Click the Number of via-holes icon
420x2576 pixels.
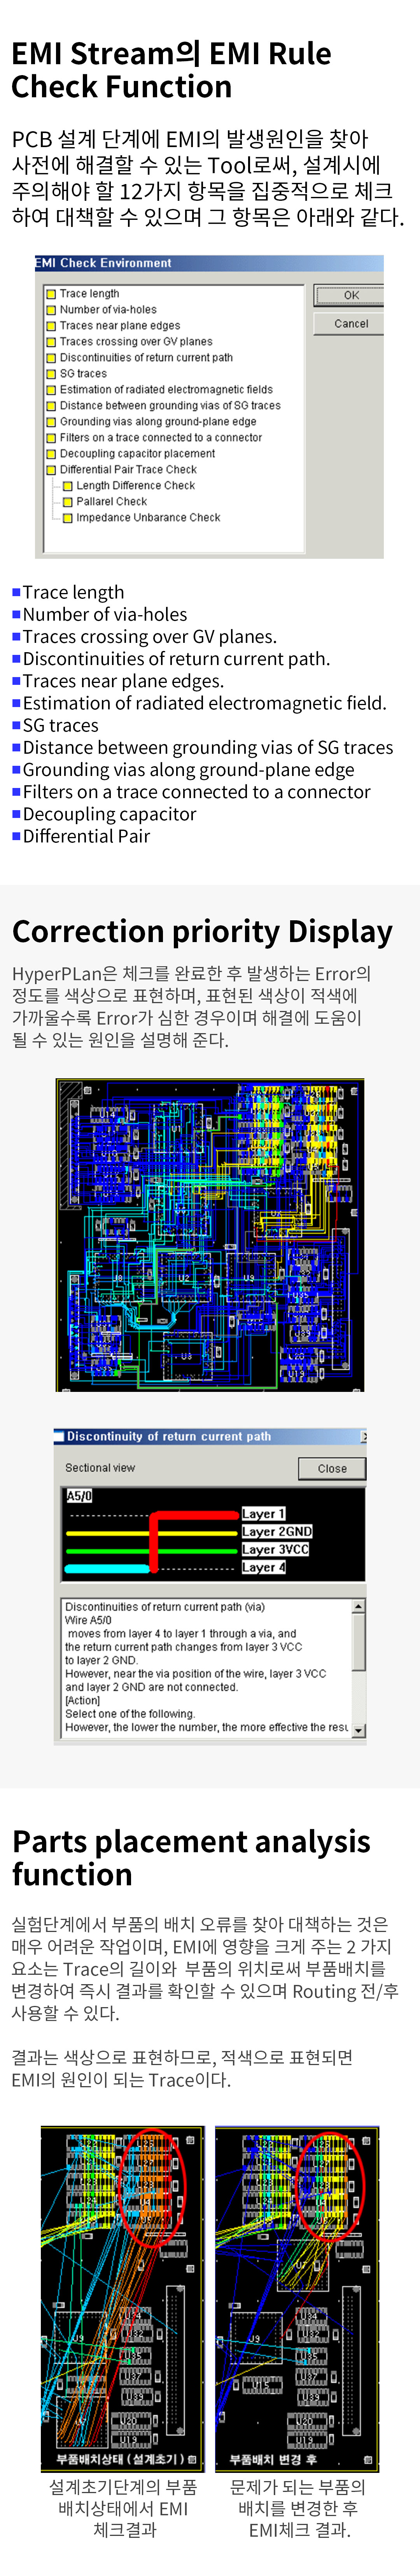[50, 310]
